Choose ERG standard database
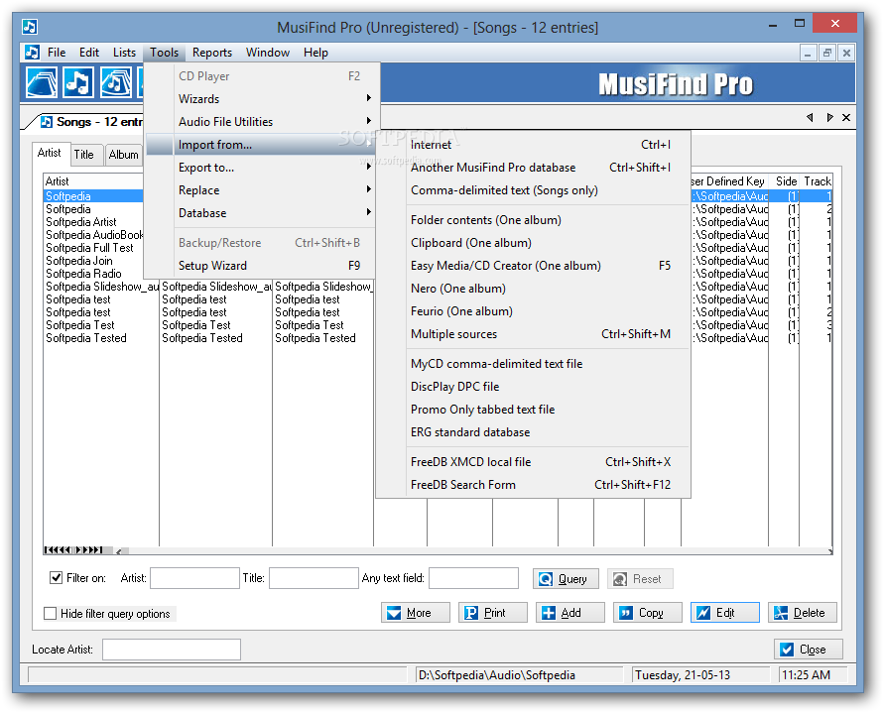884x713 pixels. (x=534, y=432)
